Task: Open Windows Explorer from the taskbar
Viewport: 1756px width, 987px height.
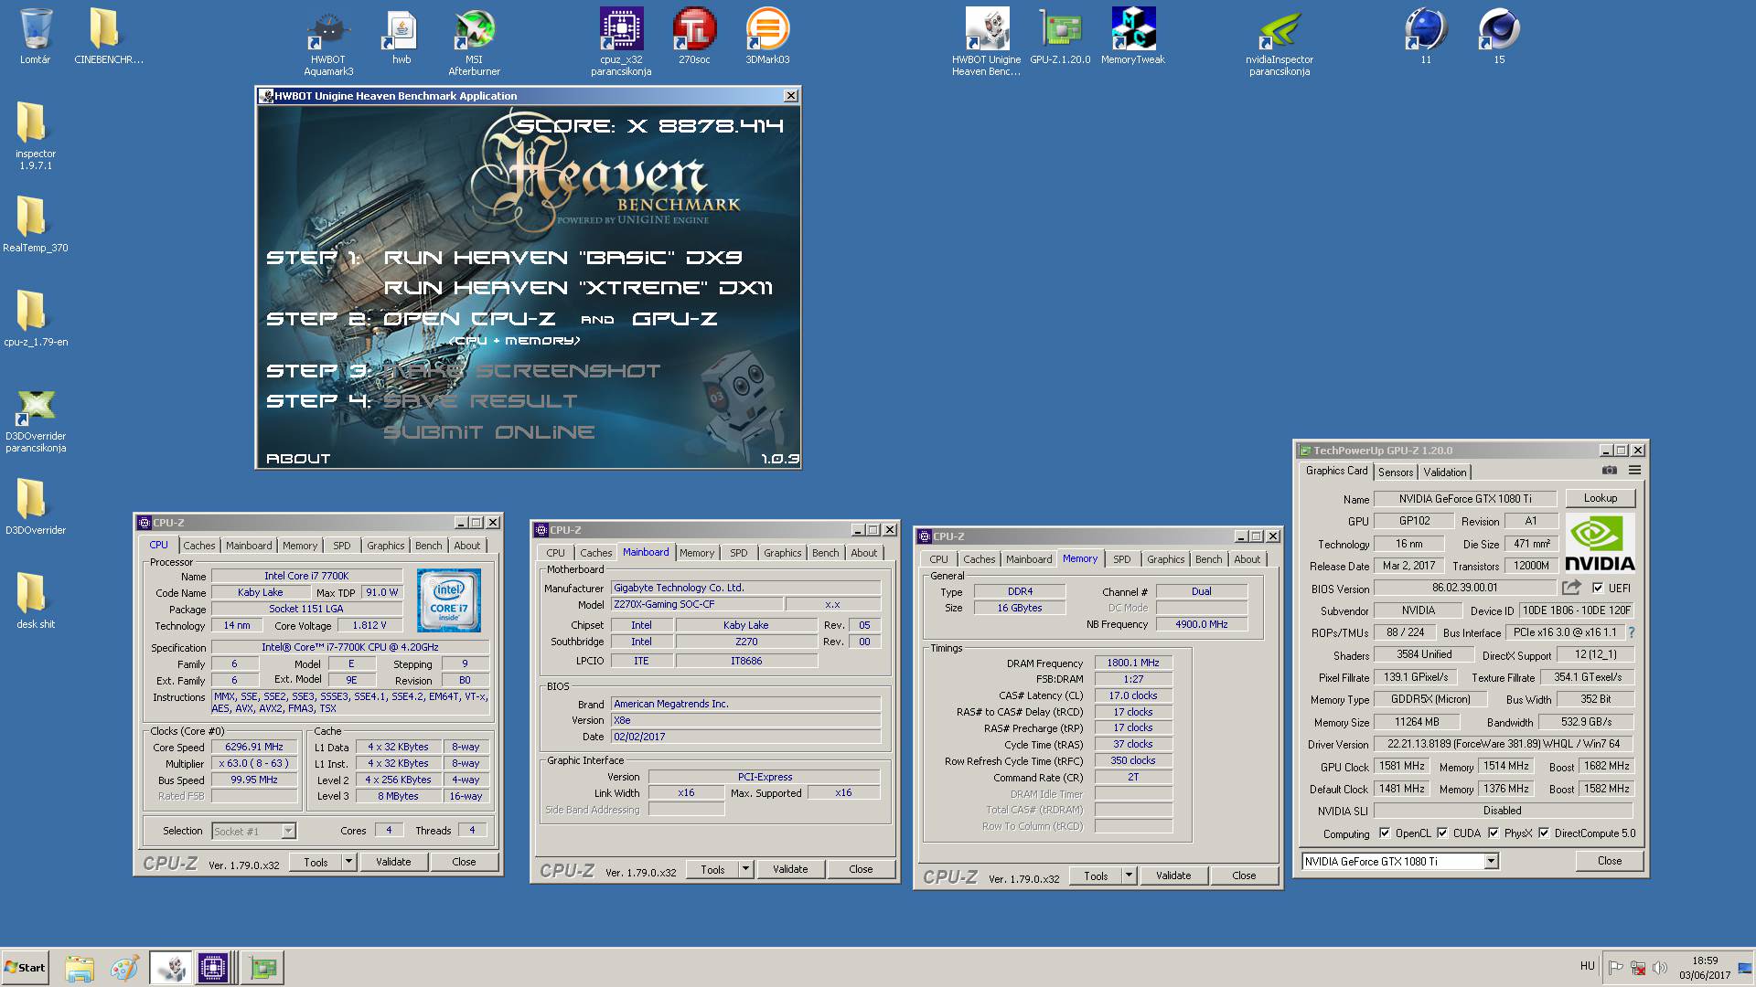Action: coord(80,968)
